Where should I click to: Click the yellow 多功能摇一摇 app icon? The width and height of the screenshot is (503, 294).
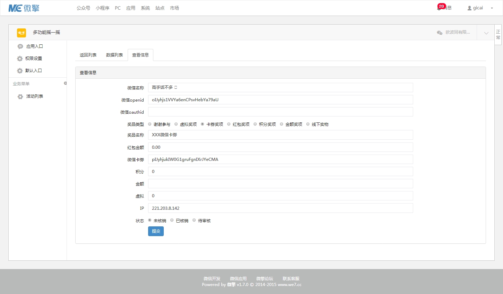click(22, 33)
